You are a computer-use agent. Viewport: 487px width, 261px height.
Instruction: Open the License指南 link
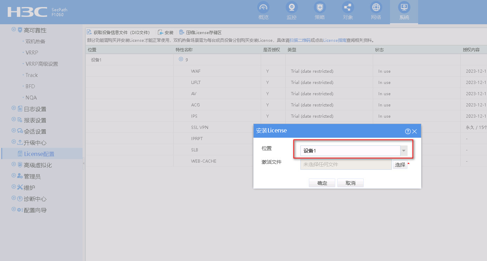point(335,40)
